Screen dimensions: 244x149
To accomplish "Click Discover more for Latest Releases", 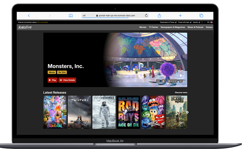I will [181, 92].
